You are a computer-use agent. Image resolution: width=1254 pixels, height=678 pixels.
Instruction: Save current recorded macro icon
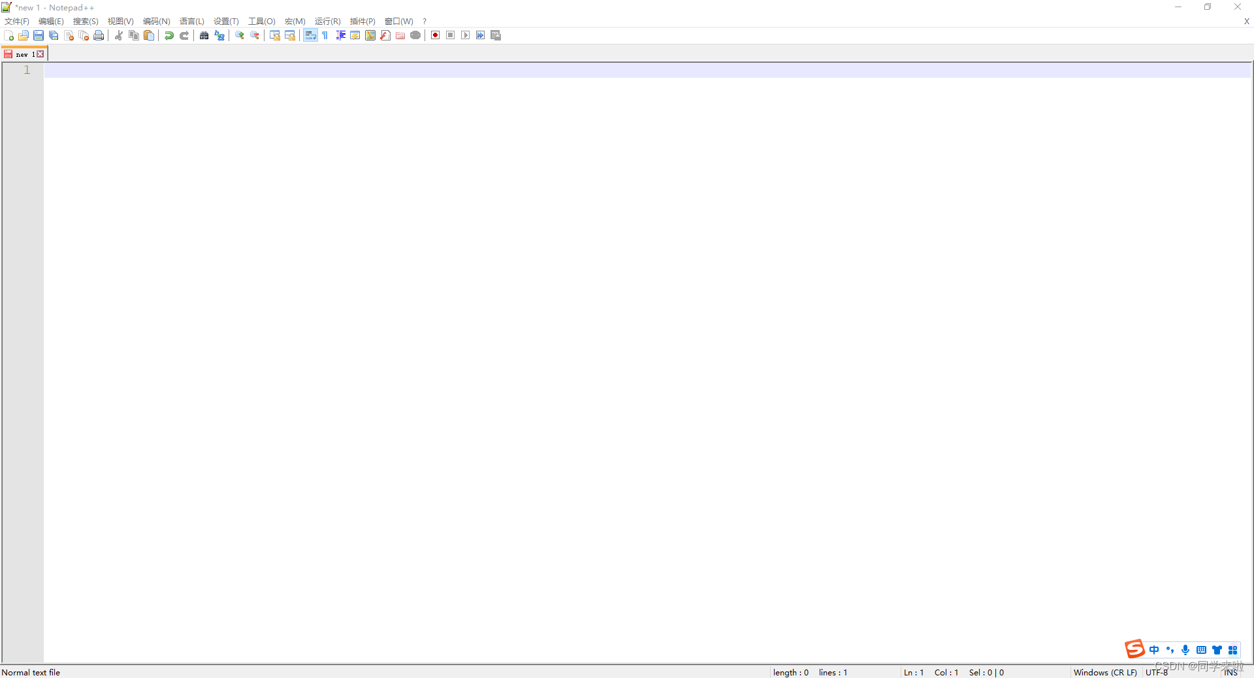[x=496, y=35]
